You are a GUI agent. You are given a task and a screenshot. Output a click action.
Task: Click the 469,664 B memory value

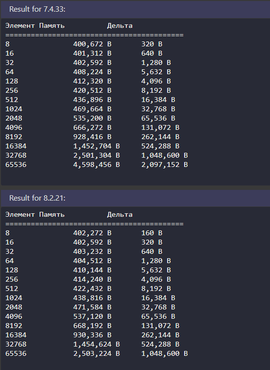pos(92,109)
